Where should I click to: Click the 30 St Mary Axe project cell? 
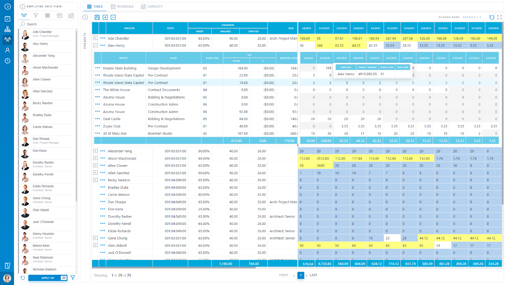tap(124, 133)
